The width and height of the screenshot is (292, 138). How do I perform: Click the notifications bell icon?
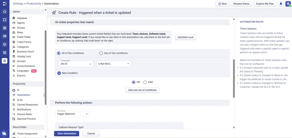click(281, 4)
